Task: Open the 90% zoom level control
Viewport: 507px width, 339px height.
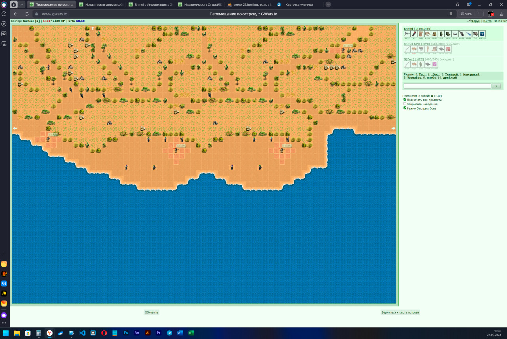Action: 466,14
